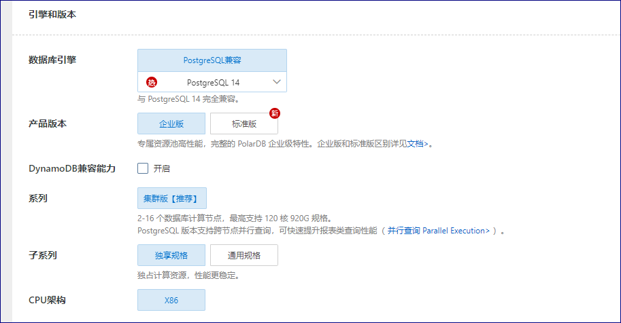Click the 系列 field label
Image resolution: width=621 pixels, height=323 pixels.
[38, 198]
